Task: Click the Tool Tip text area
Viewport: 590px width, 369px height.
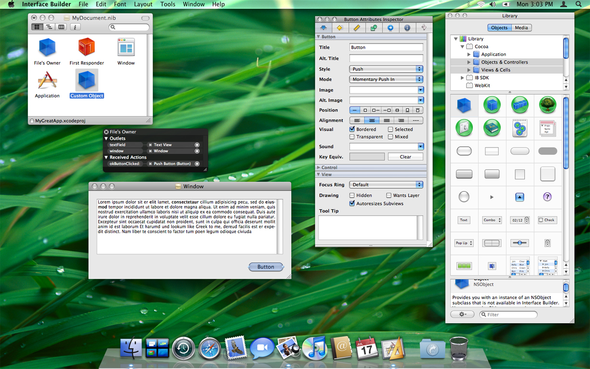Action: click(370, 228)
